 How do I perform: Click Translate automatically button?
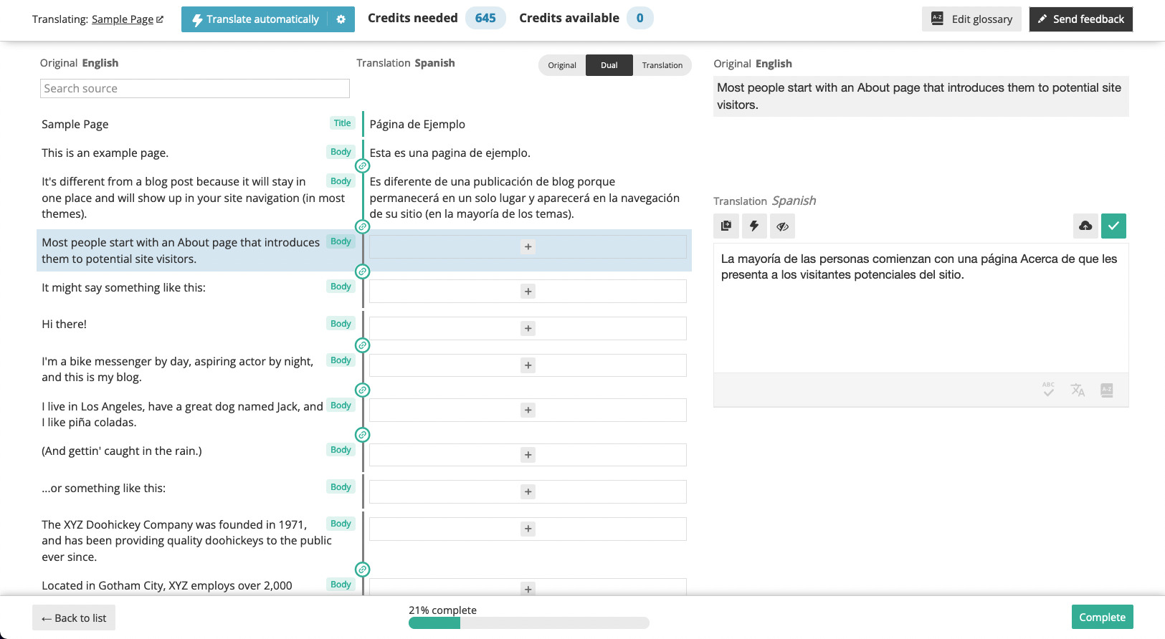255,19
